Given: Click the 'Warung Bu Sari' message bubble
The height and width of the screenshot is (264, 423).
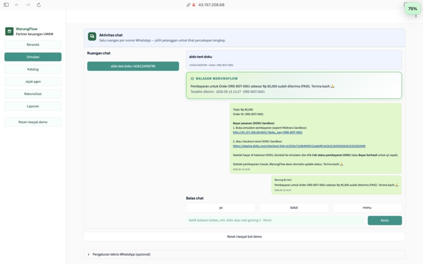Looking at the screenshot, I should [336, 185].
